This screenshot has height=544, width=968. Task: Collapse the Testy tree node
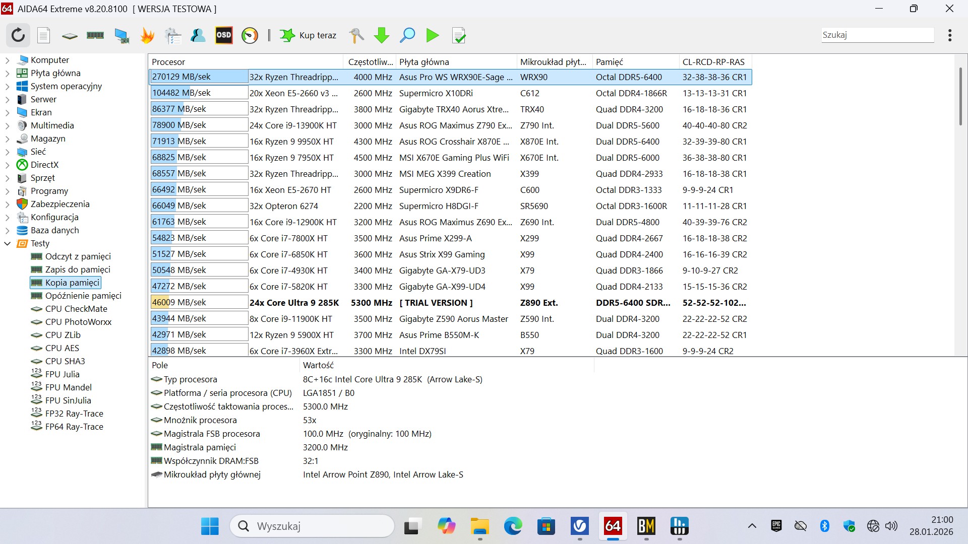7,244
